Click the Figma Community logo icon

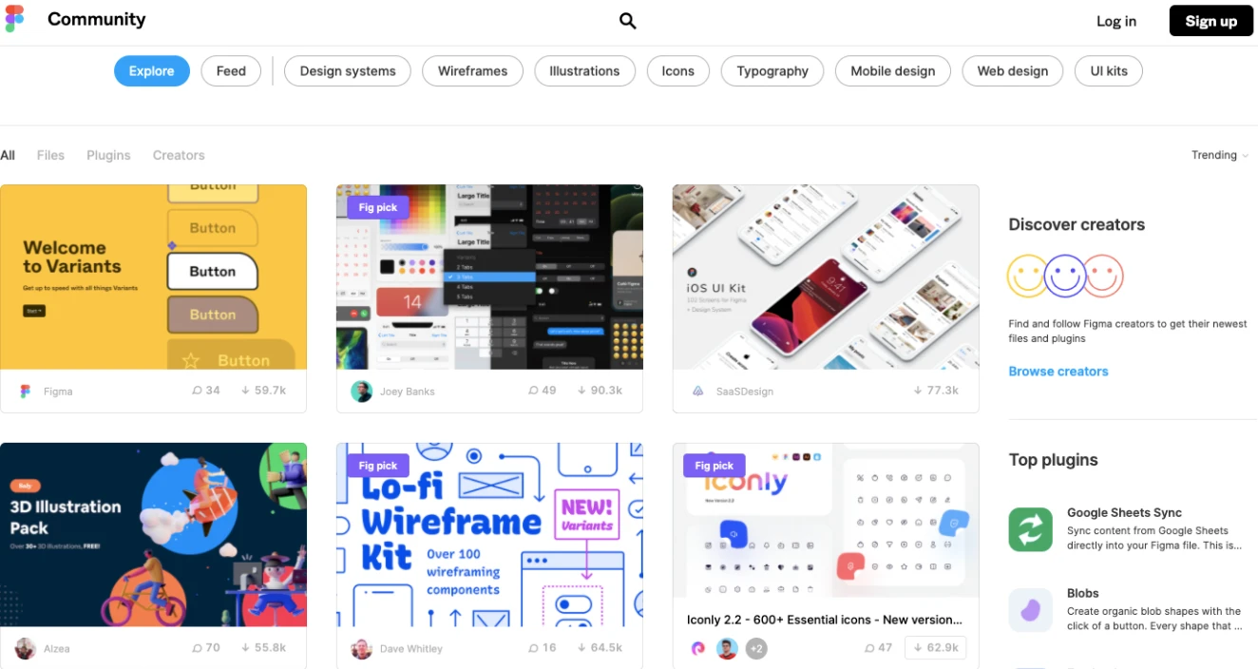pyautogui.click(x=13, y=19)
